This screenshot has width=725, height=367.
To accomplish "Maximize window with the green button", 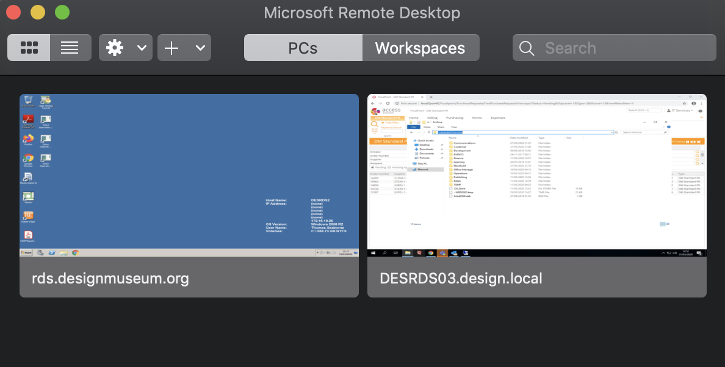I will coord(62,12).
